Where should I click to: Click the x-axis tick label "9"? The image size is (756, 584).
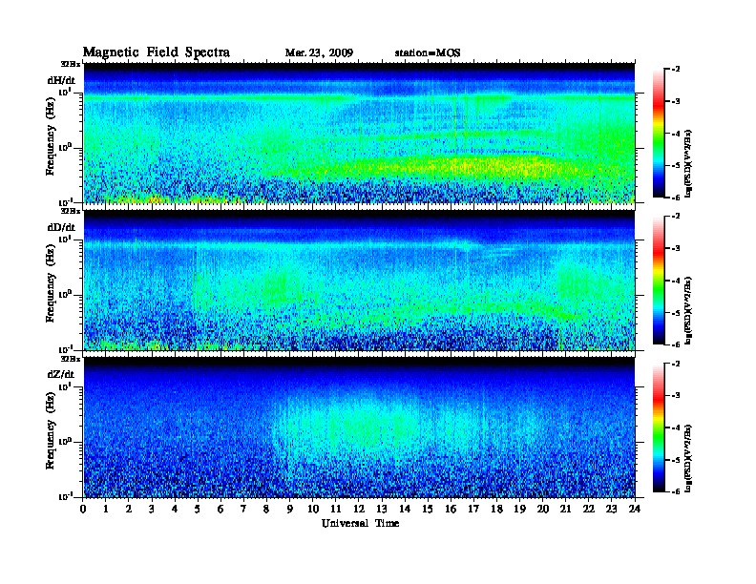(290, 510)
